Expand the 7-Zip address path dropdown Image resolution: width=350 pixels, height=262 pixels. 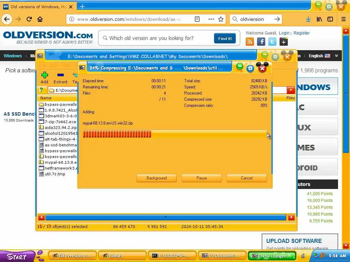tap(291, 90)
